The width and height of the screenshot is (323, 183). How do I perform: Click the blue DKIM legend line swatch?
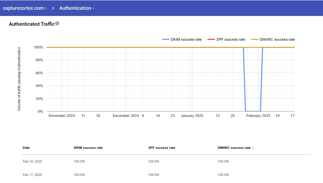pyautogui.click(x=166, y=39)
